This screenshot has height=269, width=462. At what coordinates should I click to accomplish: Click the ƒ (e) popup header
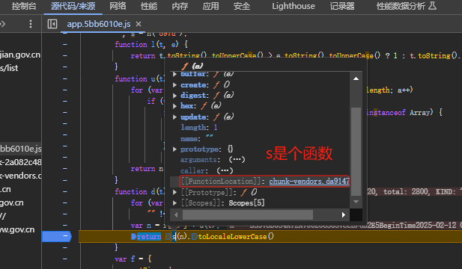(x=192, y=66)
